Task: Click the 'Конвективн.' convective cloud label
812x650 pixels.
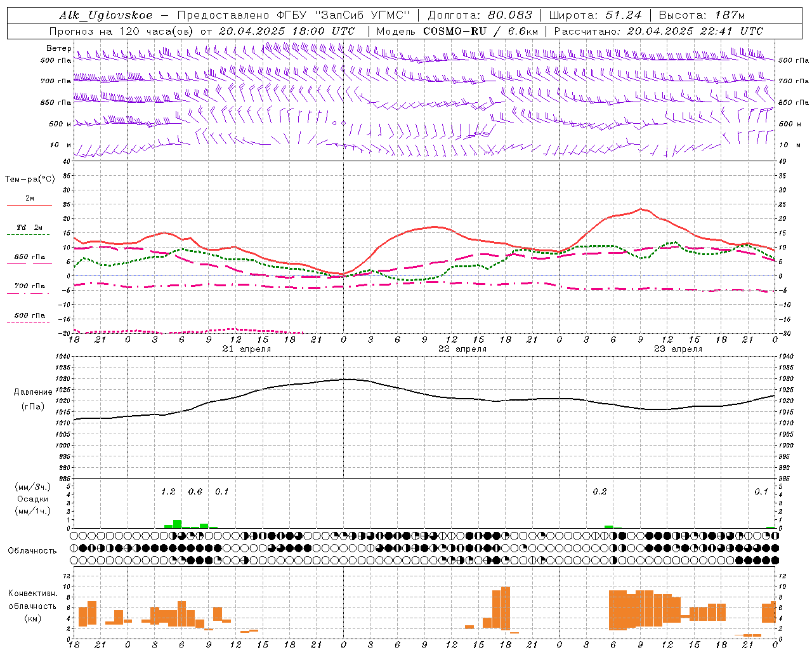Action: pos(33,594)
